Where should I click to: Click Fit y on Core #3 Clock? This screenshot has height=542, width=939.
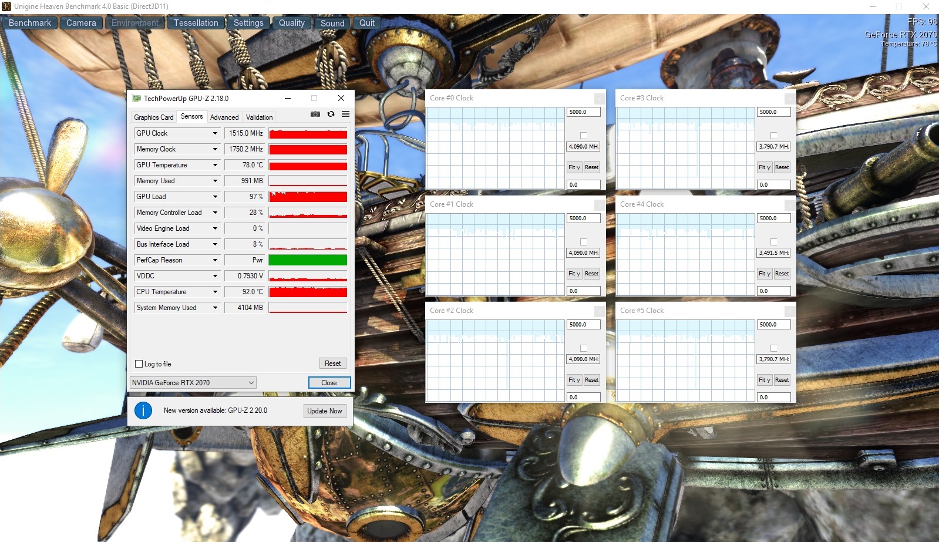[x=765, y=167]
